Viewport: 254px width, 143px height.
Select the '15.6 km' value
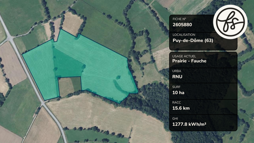[181, 108]
